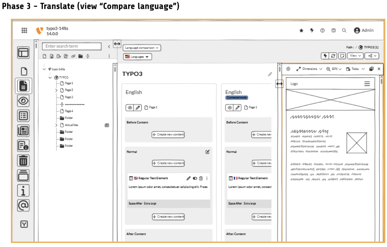Toggle visibility of English Regular Text Element
Image resolution: width=387 pixels, height=247 pixels.
195,178
